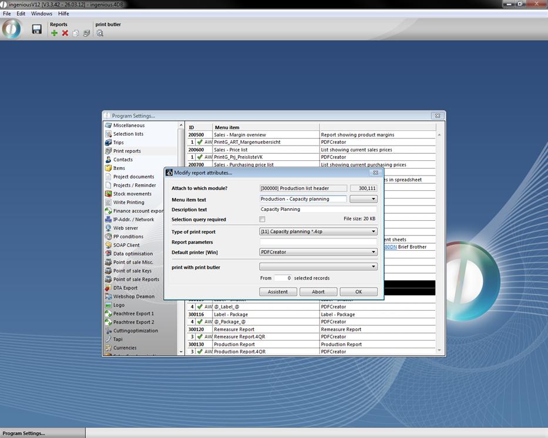Open the Windows menu
Screen dimensions: 548x438
[x=41, y=14]
